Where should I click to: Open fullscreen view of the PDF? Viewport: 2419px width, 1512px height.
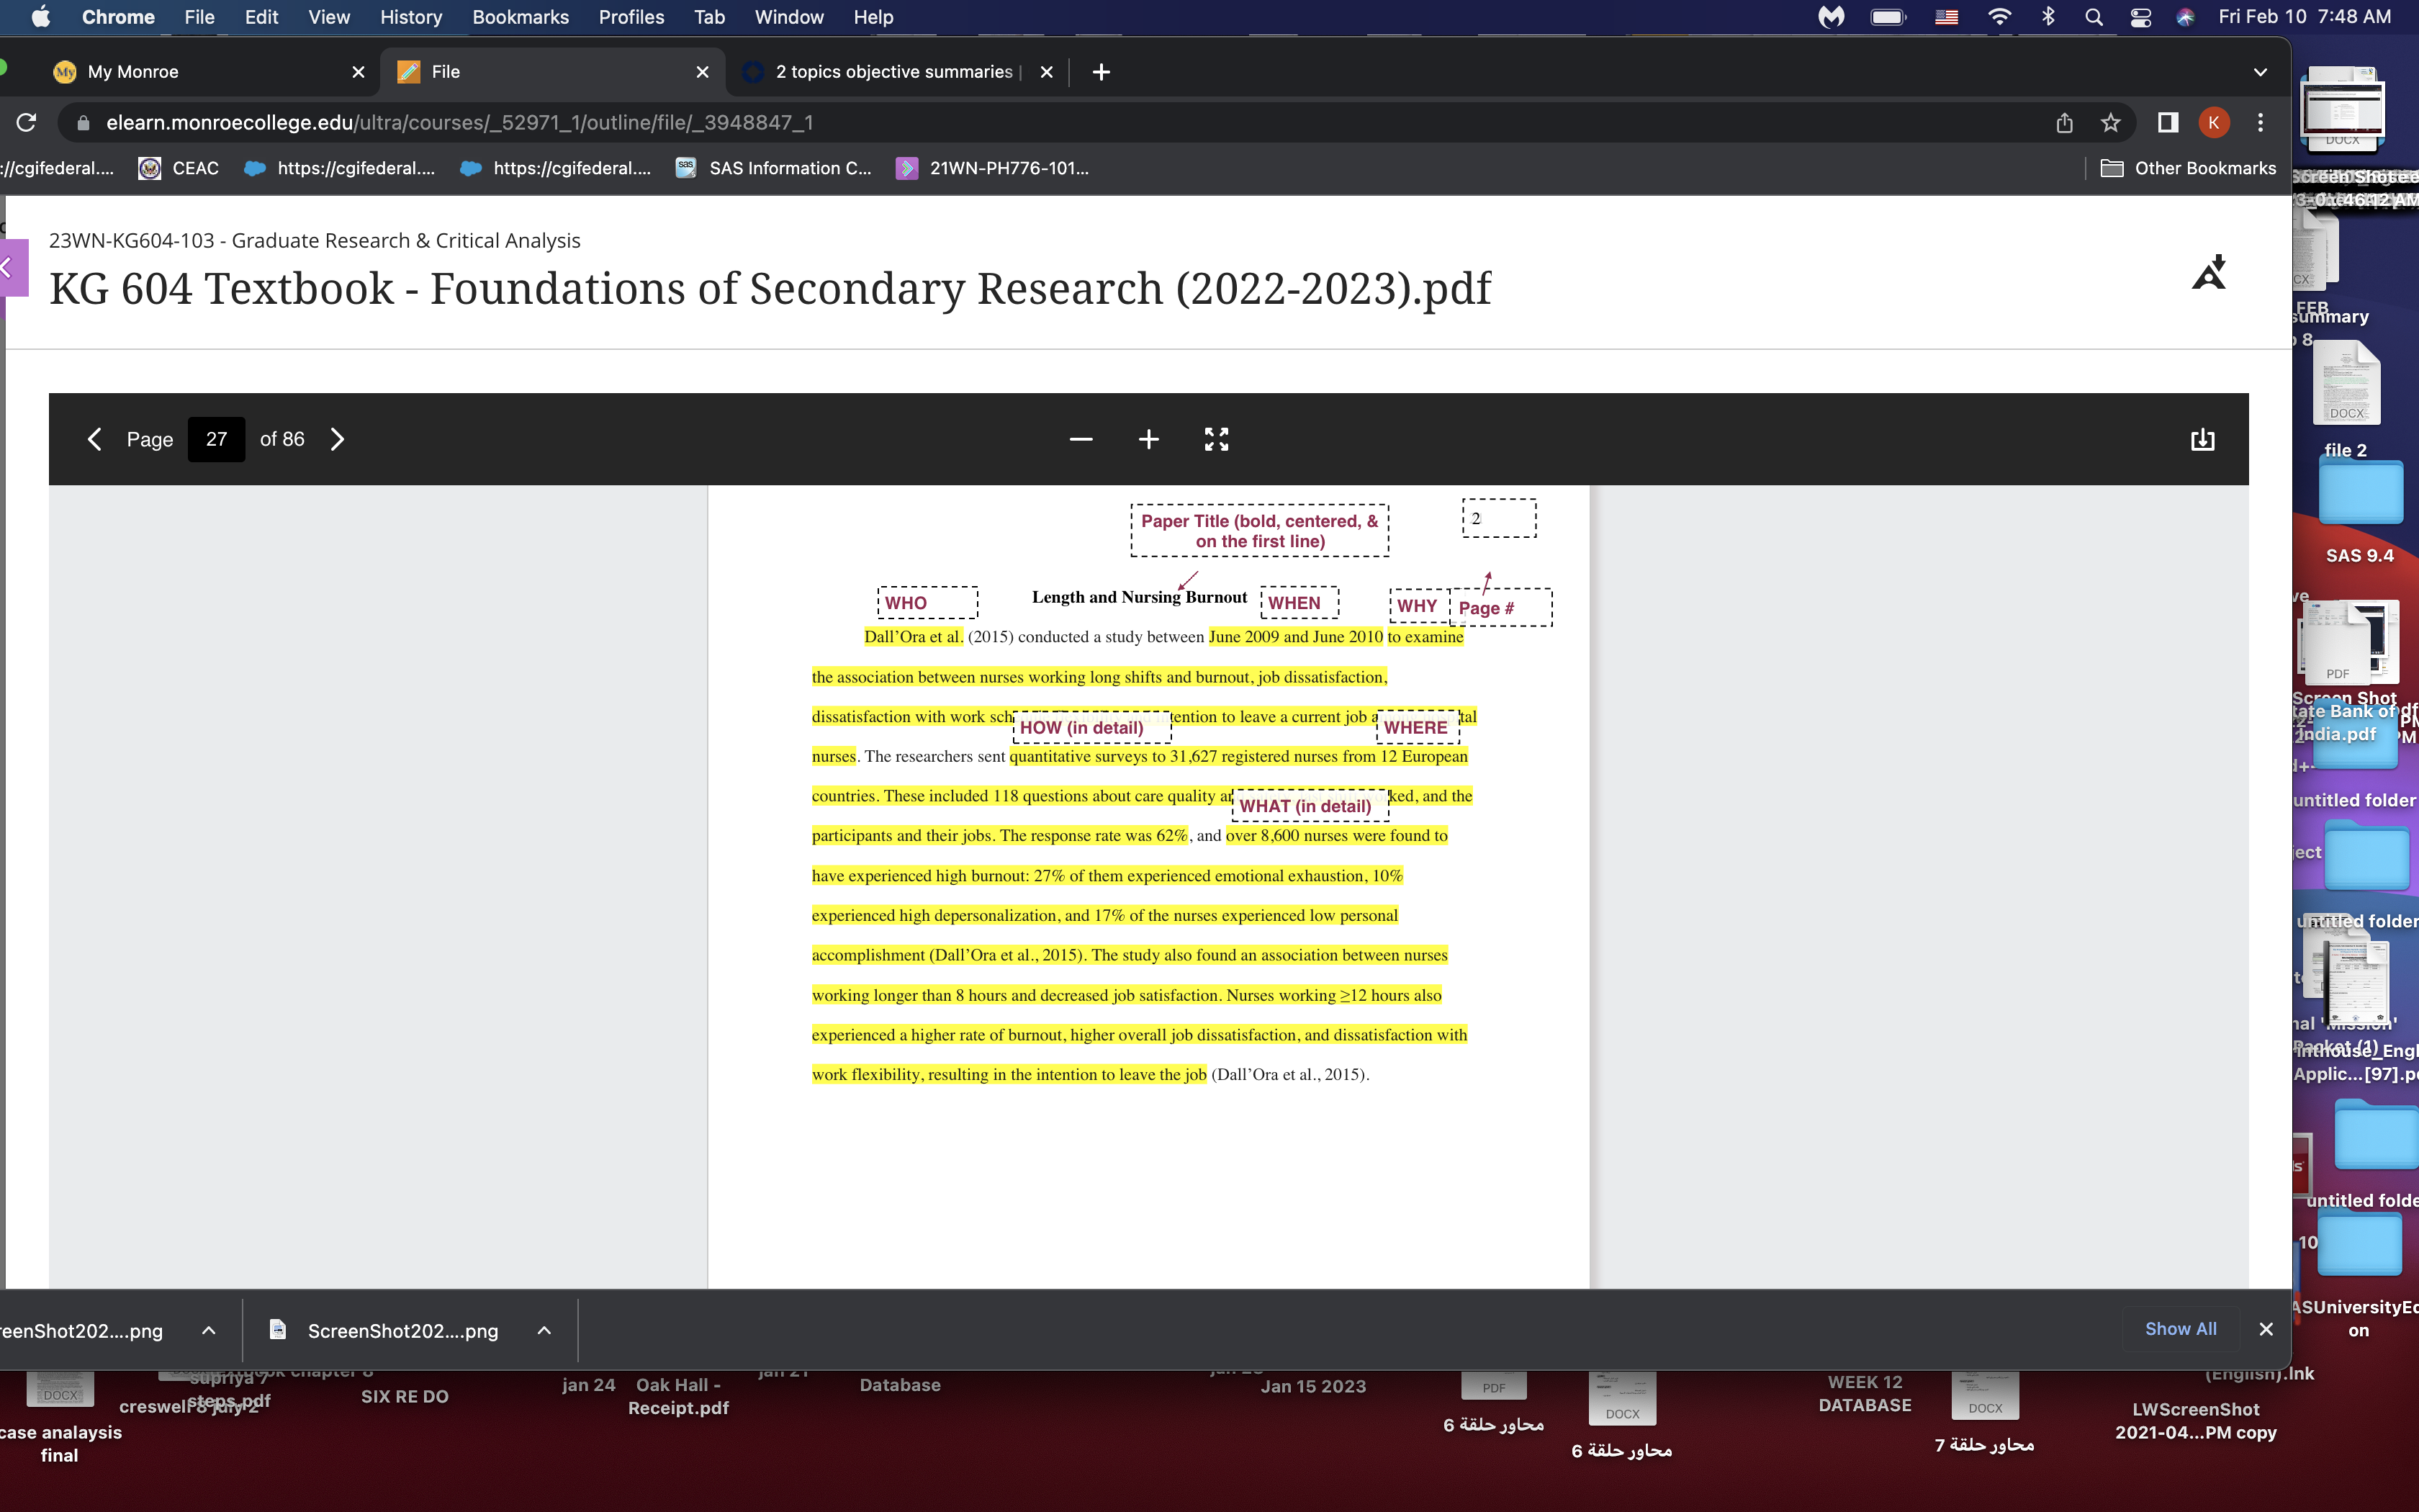[1217, 439]
